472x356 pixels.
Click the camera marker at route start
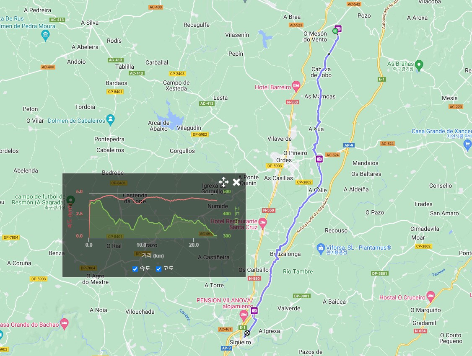tap(338, 28)
